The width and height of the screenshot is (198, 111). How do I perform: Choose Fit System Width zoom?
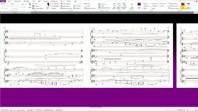coord(38,8)
